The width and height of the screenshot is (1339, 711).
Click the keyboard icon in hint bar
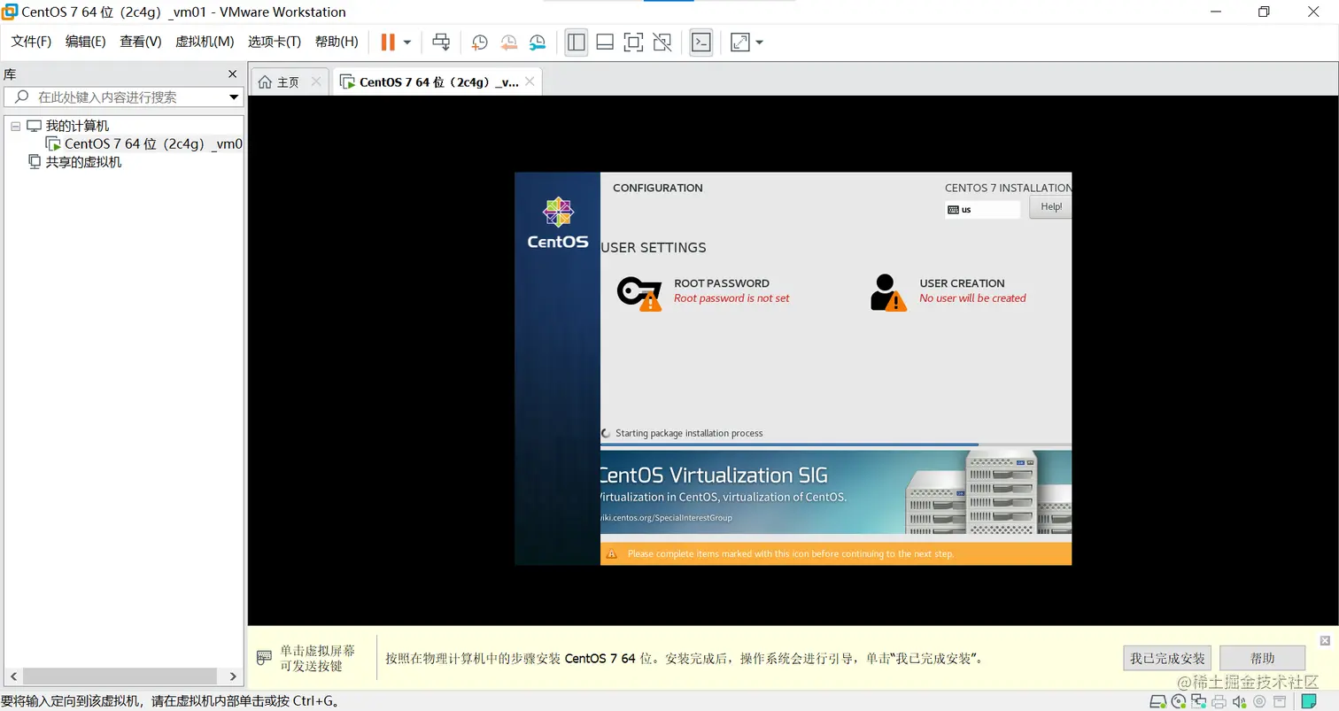click(264, 658)
